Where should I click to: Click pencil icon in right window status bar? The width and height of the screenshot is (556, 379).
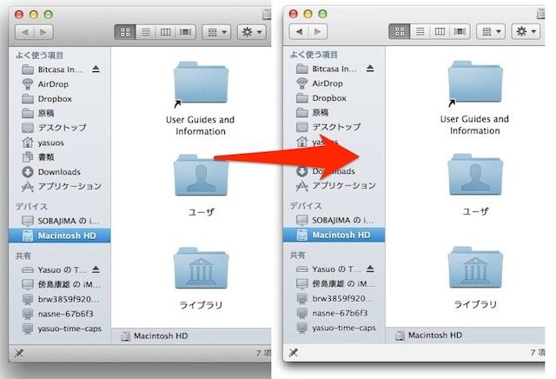pos(294,352)
